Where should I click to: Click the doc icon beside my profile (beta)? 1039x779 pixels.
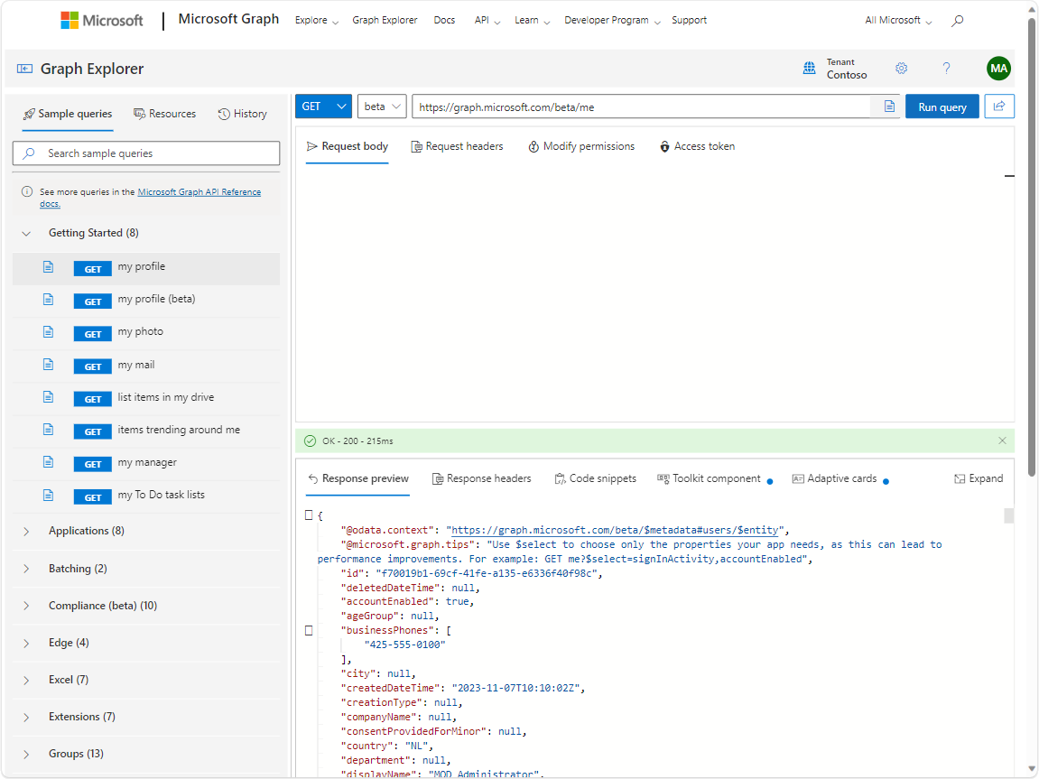click(49, 300)
